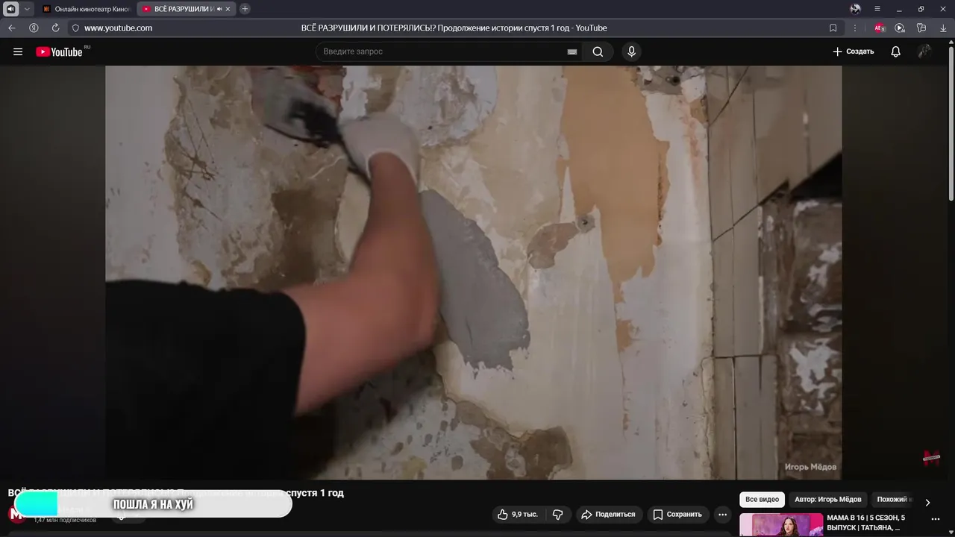Viewport: 955px width, 537px height.
Task: Open options for МАМА В 16 video
Action: click(936, 519)
